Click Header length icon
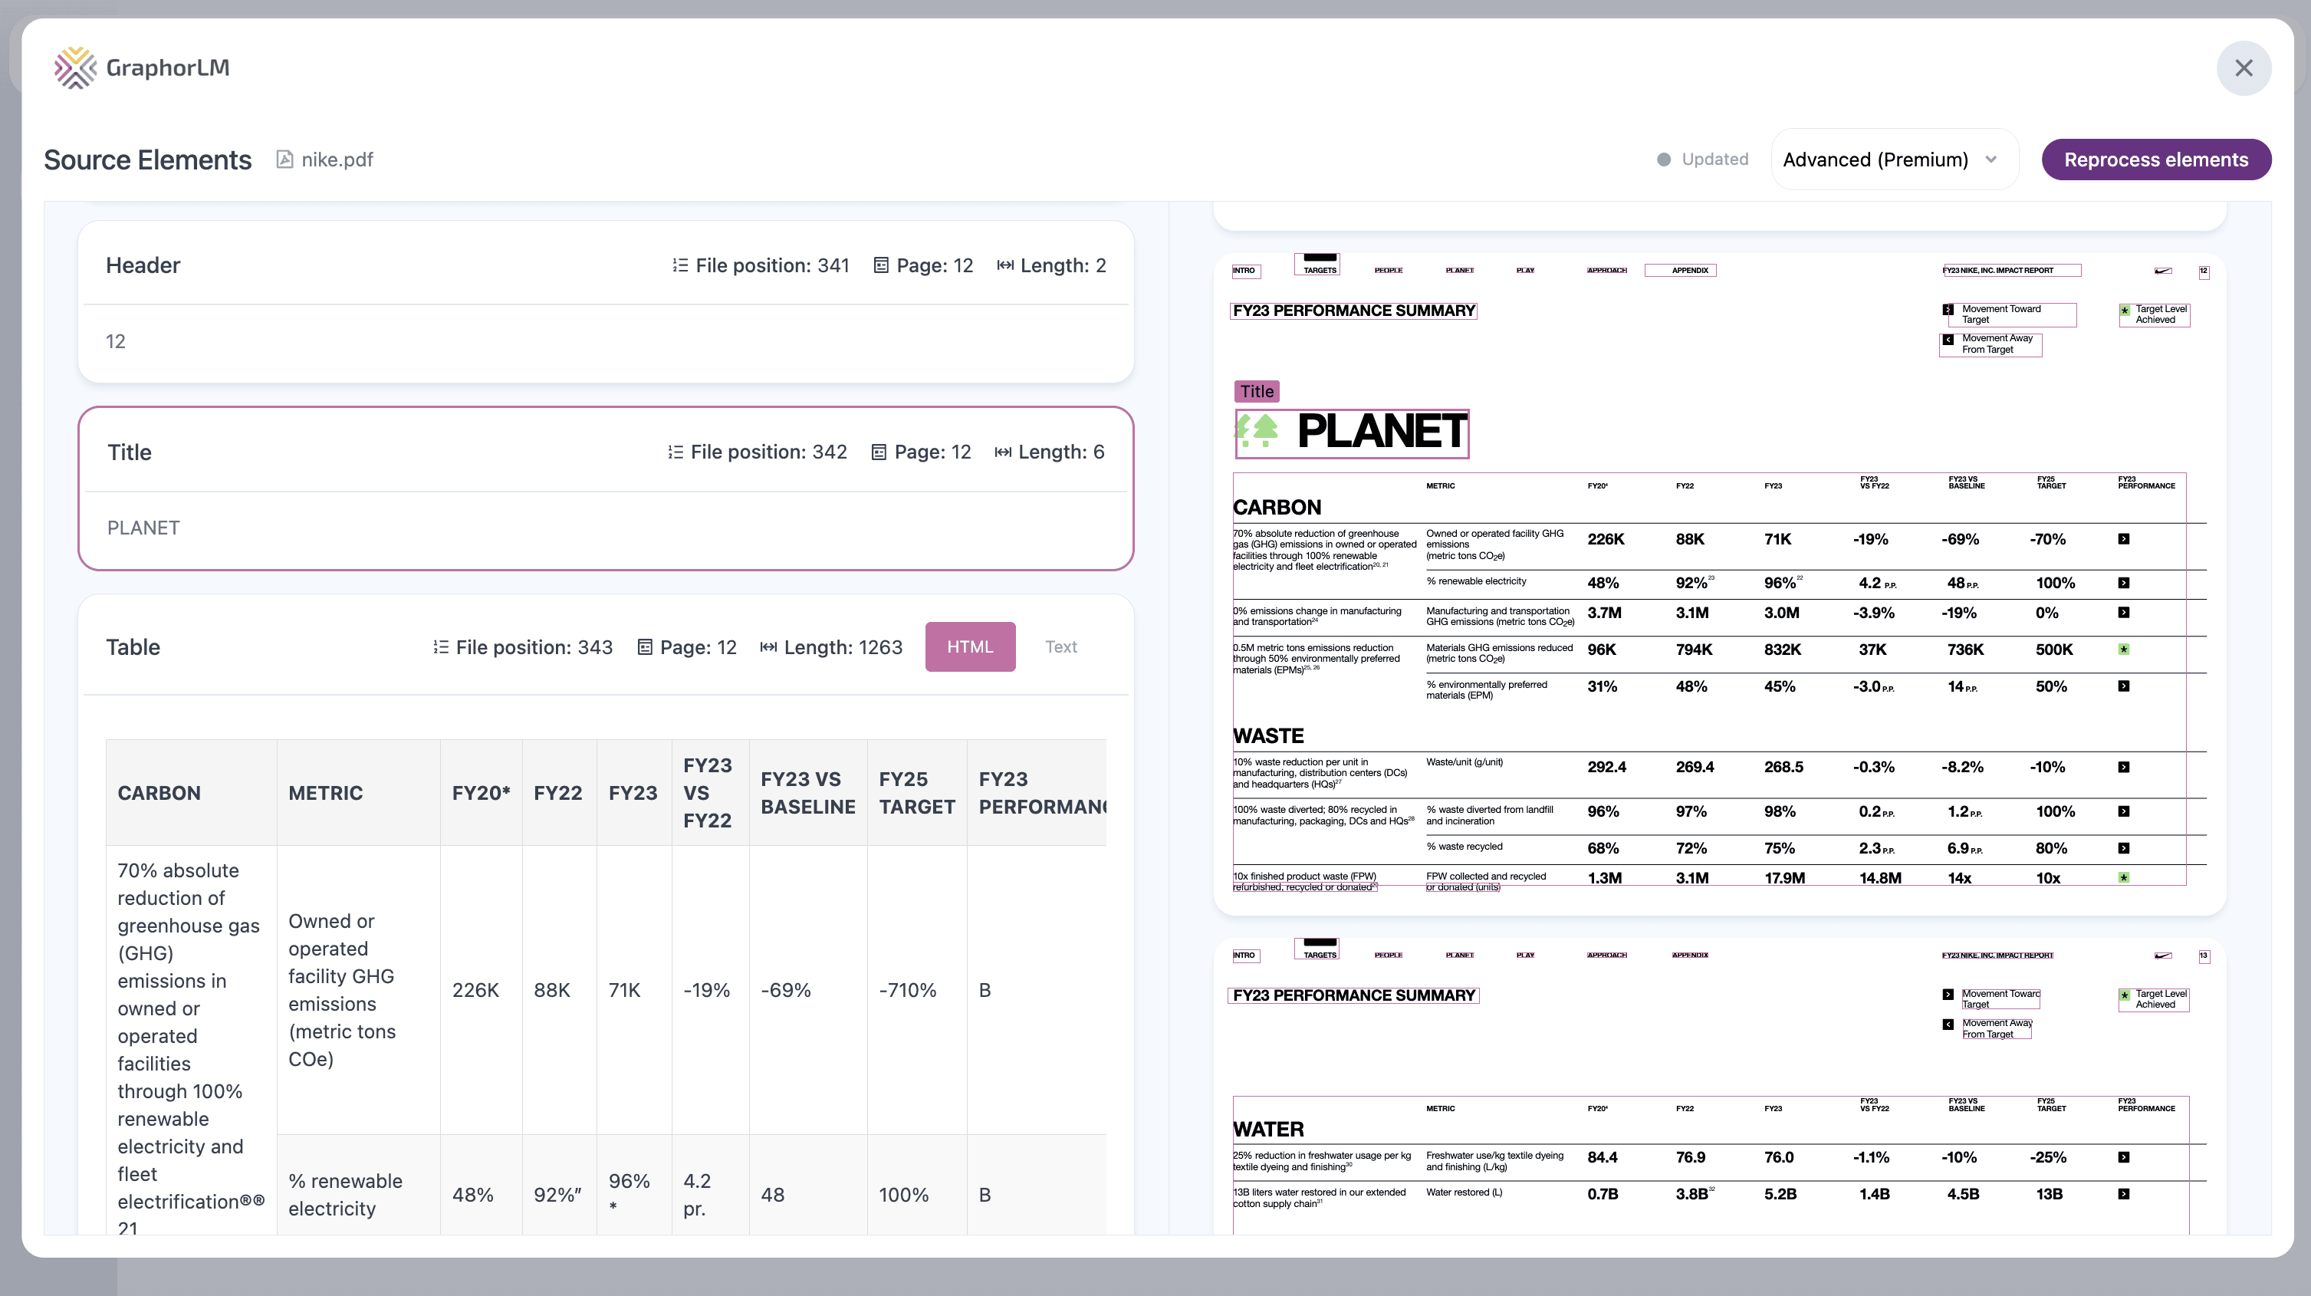This screenshot has height=1296, width=2311. [x=1004, y=265]
